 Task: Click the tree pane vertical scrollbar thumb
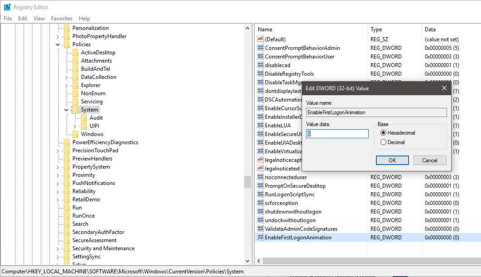point(247,182)
